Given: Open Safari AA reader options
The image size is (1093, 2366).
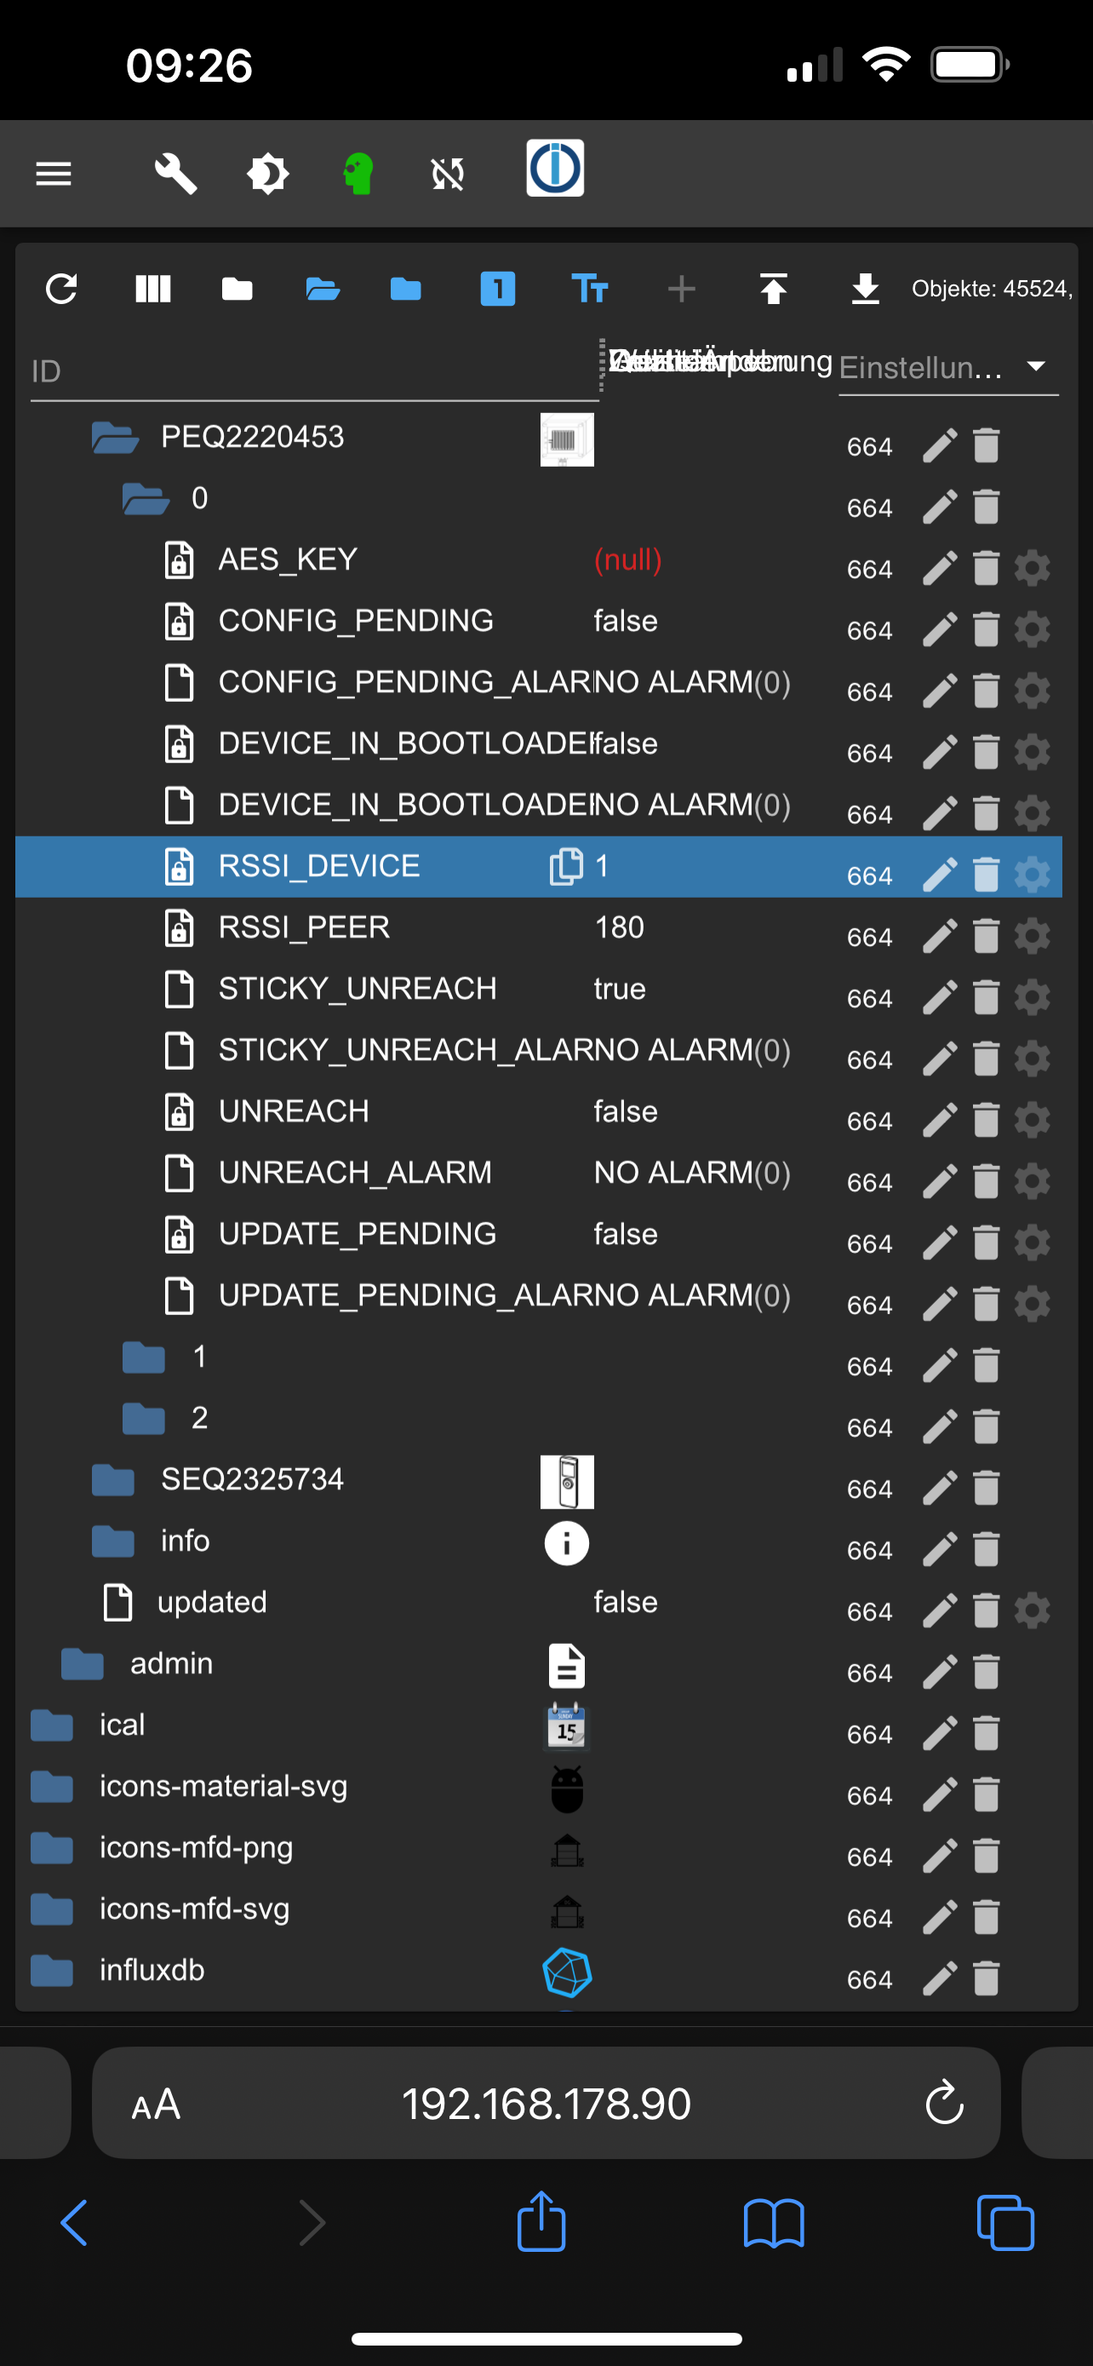Looking at the screenshot, I should tap(156, 2104).
